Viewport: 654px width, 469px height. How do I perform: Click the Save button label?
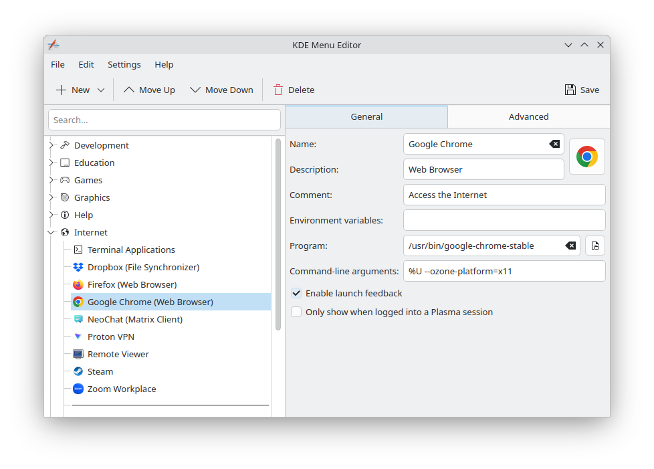pos(590,90)
